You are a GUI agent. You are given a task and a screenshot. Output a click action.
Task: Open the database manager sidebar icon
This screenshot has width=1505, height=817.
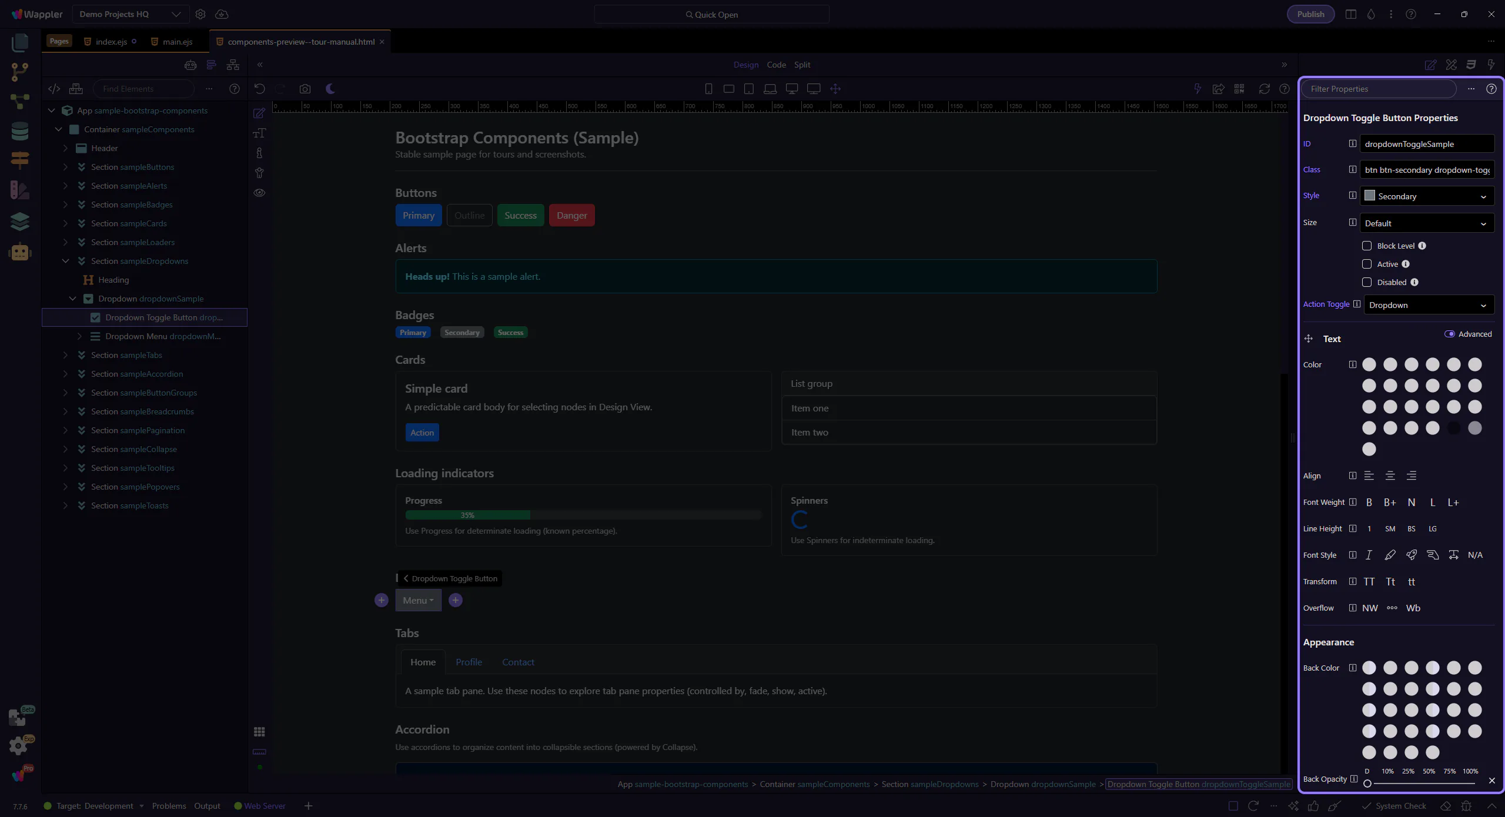(19, 131)
